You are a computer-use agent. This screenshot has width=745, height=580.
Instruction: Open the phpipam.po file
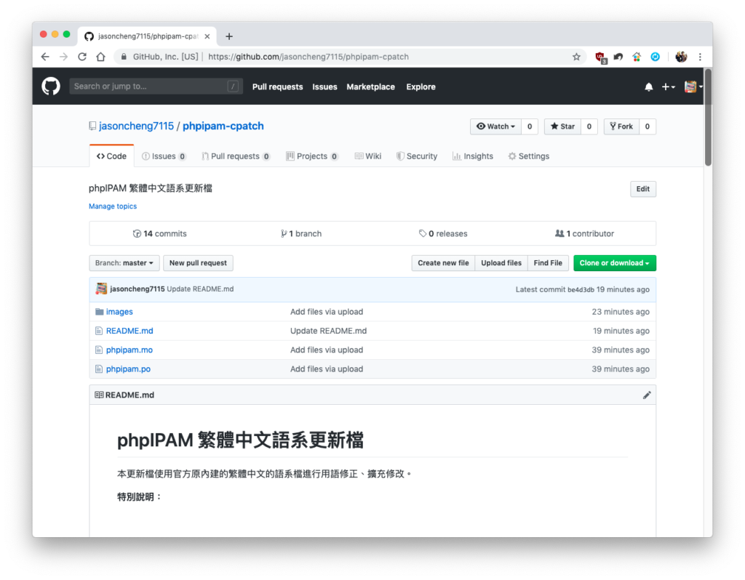(x=128, y=368)
